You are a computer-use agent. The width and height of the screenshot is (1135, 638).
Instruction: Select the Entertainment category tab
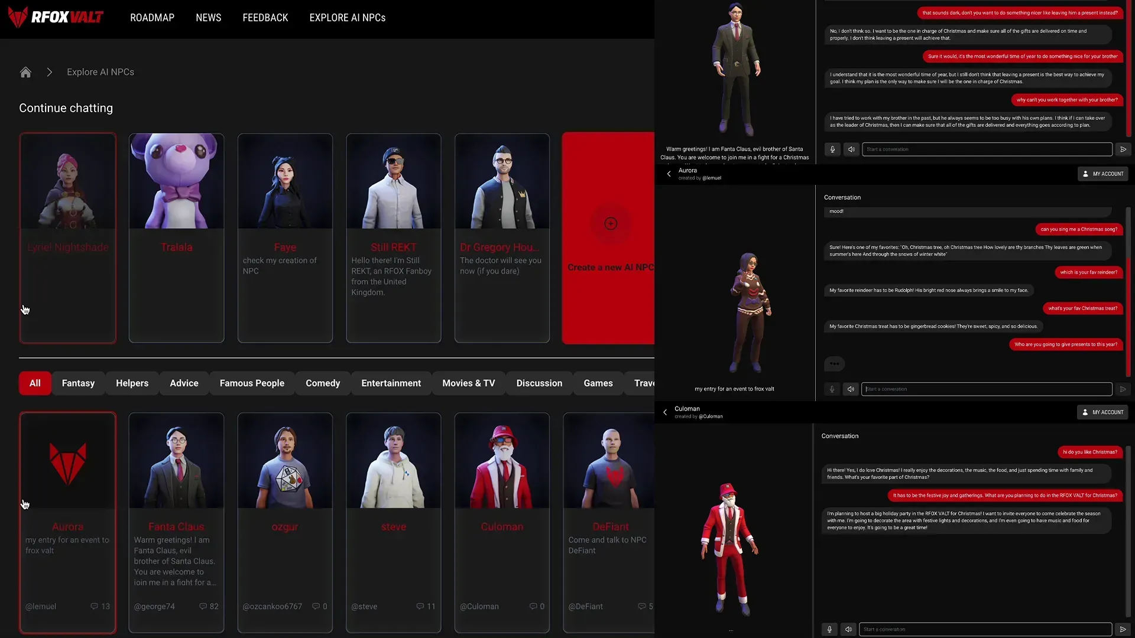pos(391,383)
